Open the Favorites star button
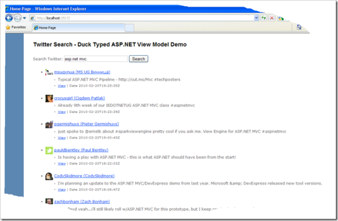 pos(16,28)
